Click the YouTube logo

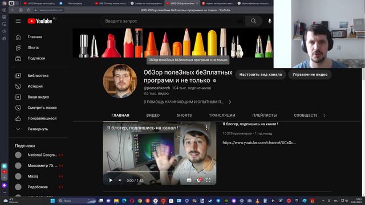[40, 21]
